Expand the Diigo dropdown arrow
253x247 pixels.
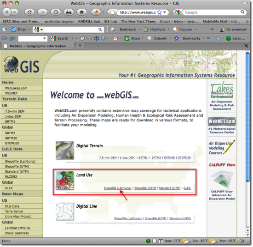coord(29,30)
